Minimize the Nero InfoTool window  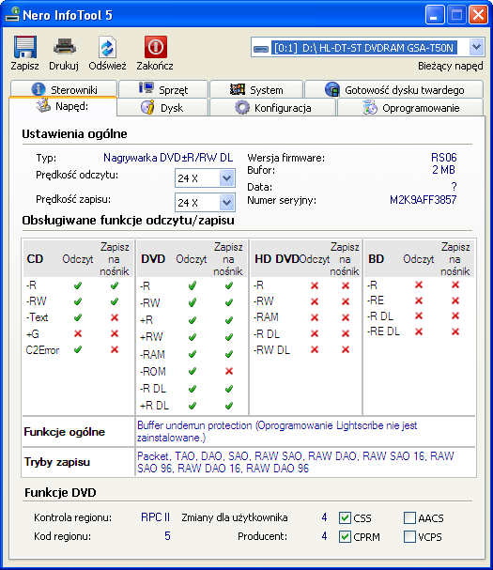click(435, 15)
